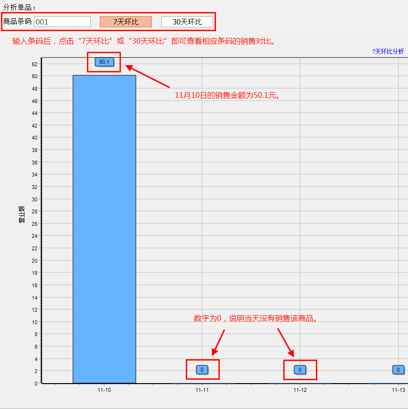Click the 11-10 axis date label
Viewport: 408px width, 409px height.
(104, 390)
